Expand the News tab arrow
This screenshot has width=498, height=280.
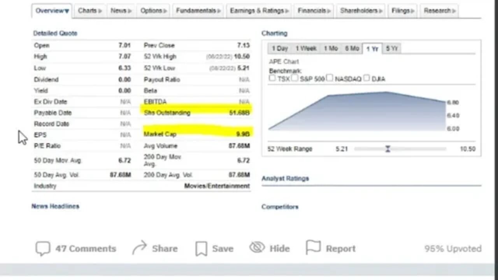click(x=130, y=11)
